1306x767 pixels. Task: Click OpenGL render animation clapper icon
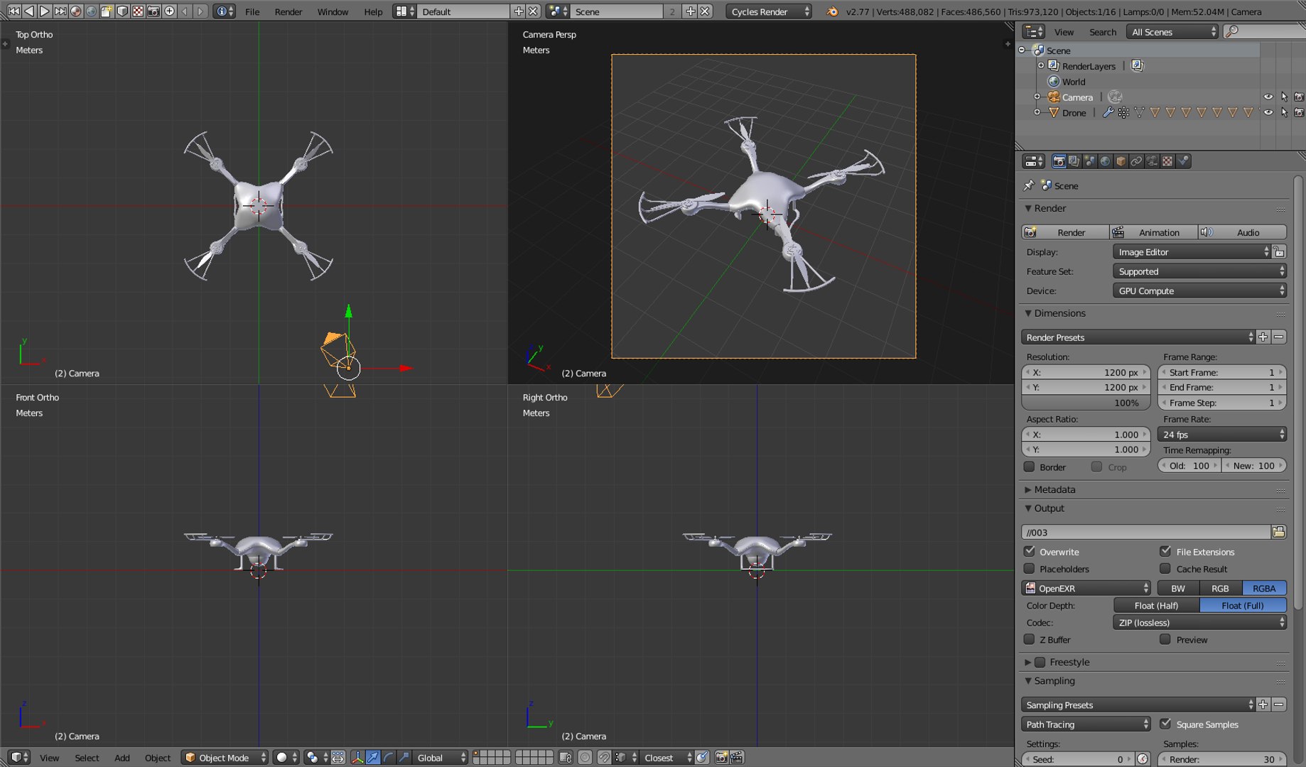[x=737, y=758]
